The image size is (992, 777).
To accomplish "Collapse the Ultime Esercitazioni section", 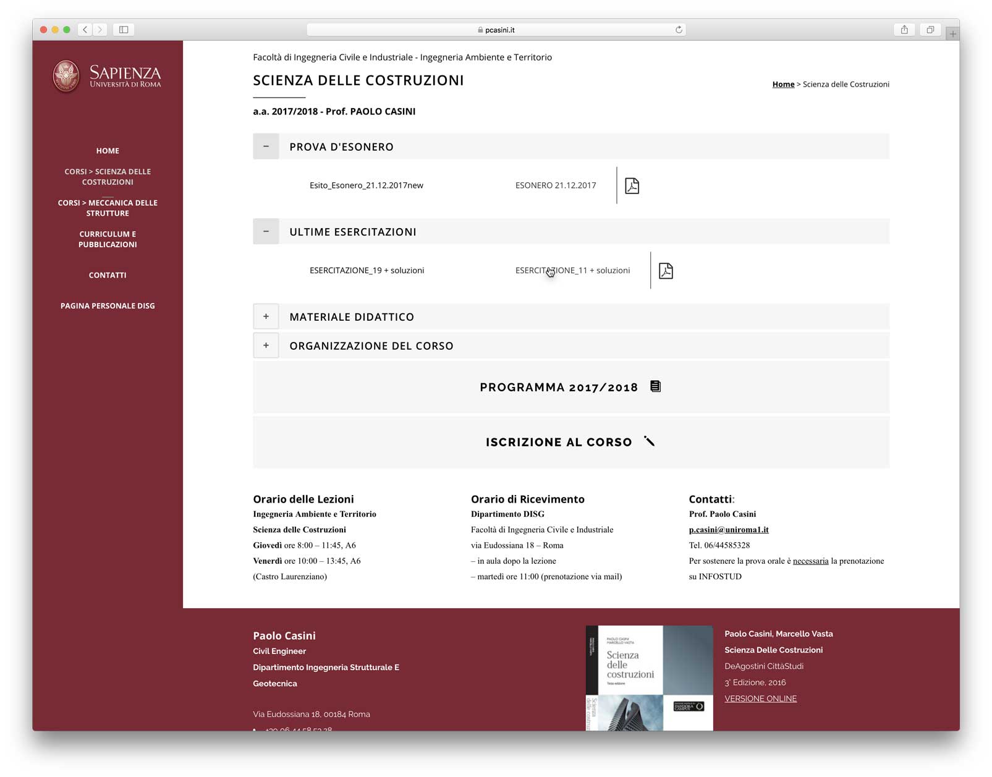I will pyautogui.click(x=266, y=232).
